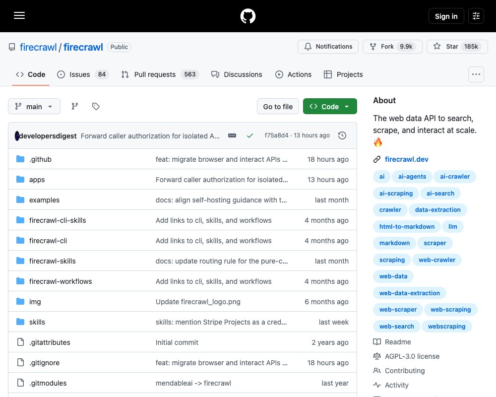Visit the firecrawl.dev website link
Image resolution: width=496 pixels, height=397 pixels.
tap(406, 159)
